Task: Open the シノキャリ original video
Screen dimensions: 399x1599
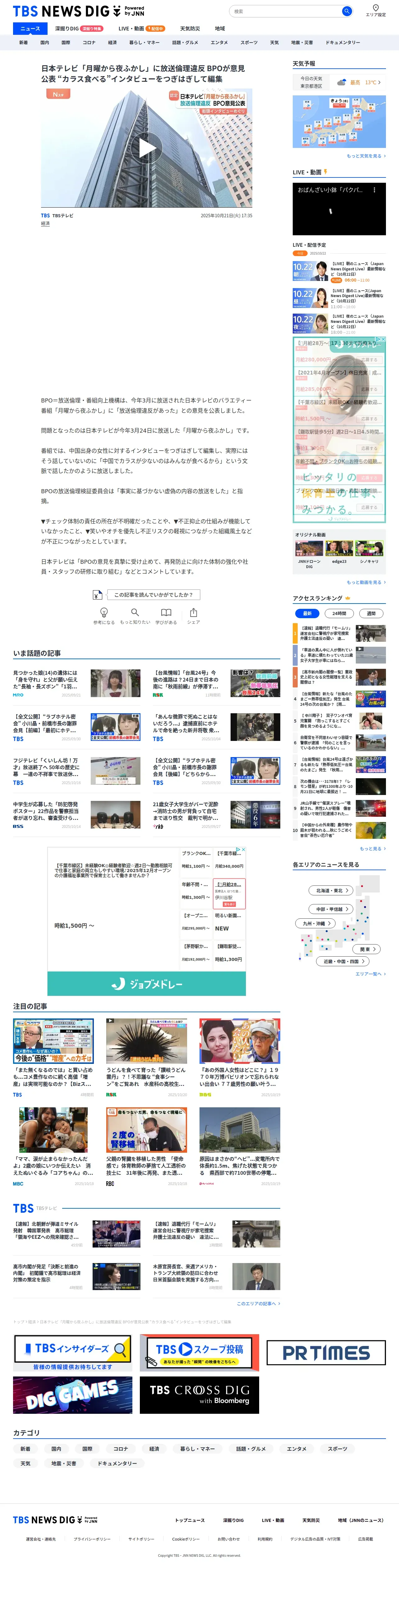Action: 369,553
